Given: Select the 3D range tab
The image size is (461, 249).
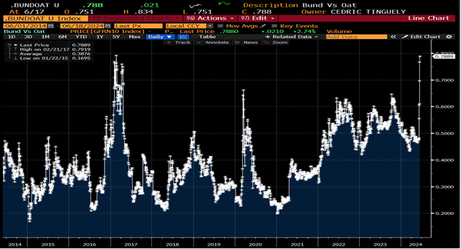Looking at the screenshot, I should pos(28,36).
